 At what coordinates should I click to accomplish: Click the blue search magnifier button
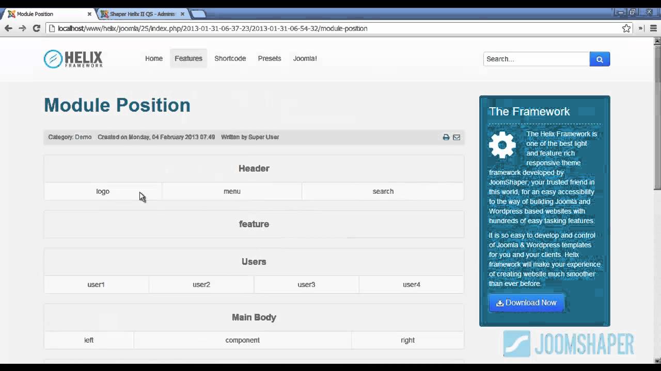pyautogui.click(x=600, y=59)
